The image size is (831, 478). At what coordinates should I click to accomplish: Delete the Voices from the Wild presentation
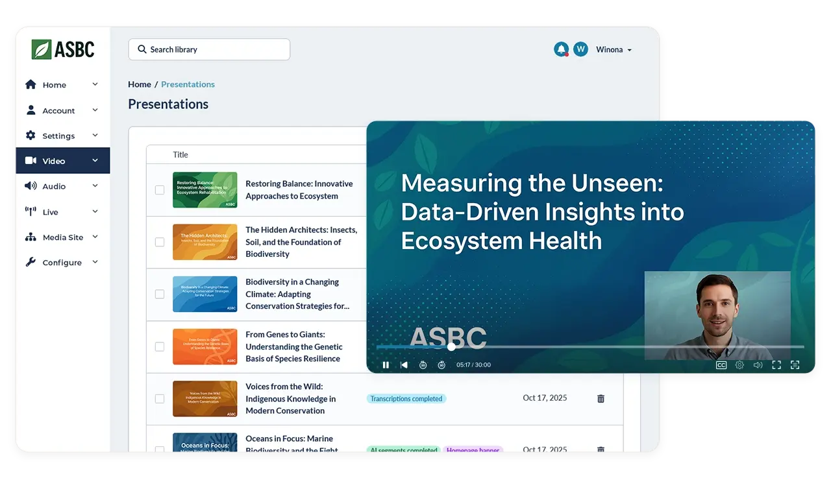601,399
